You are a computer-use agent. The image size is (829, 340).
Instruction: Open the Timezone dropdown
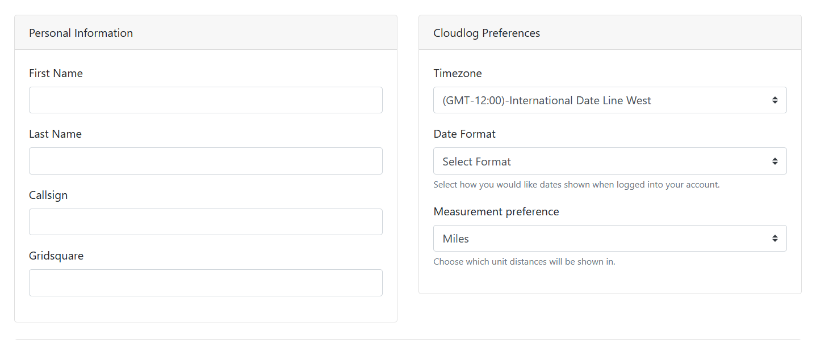click(610, 100)
